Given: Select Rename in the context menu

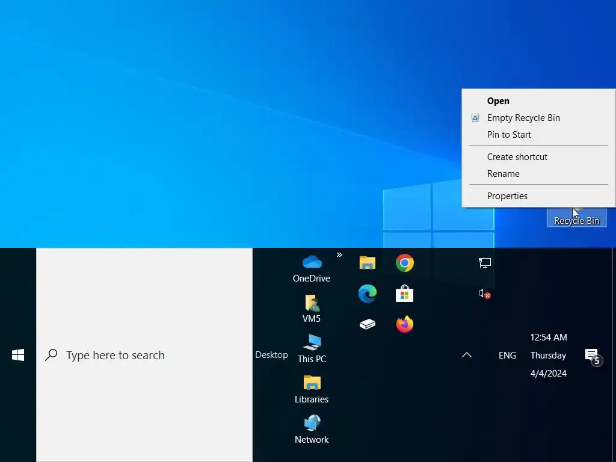Looking at the screenshot, I should 538,174.
